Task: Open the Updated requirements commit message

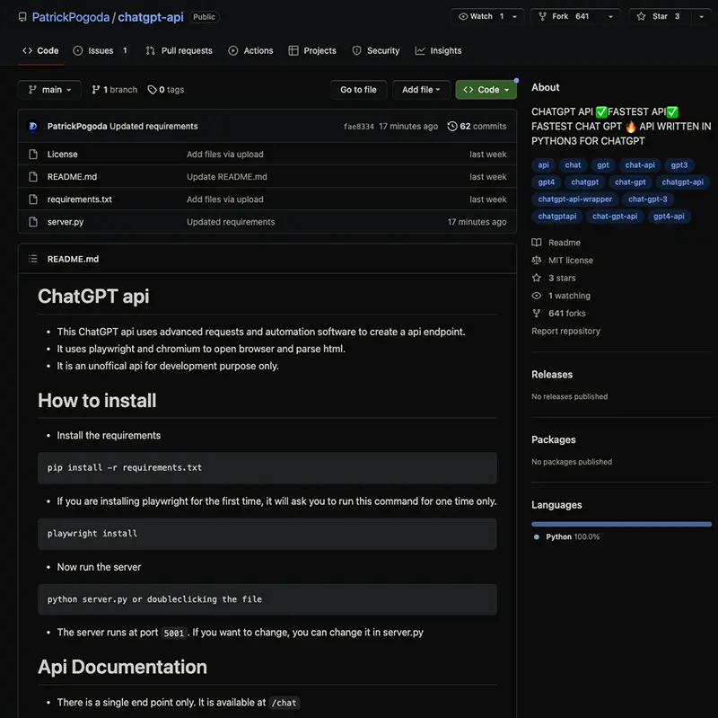Action: [153, 126]
